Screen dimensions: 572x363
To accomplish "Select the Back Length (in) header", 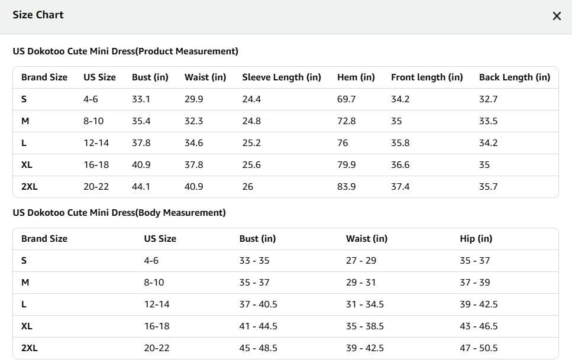I will (515, 77).
